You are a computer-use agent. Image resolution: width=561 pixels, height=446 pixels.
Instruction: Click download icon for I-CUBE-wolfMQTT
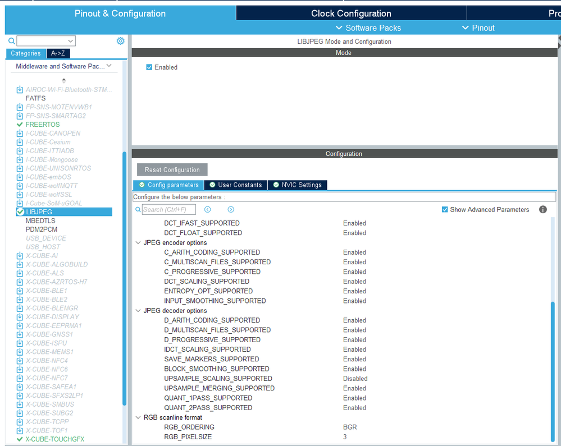(20, 186)
